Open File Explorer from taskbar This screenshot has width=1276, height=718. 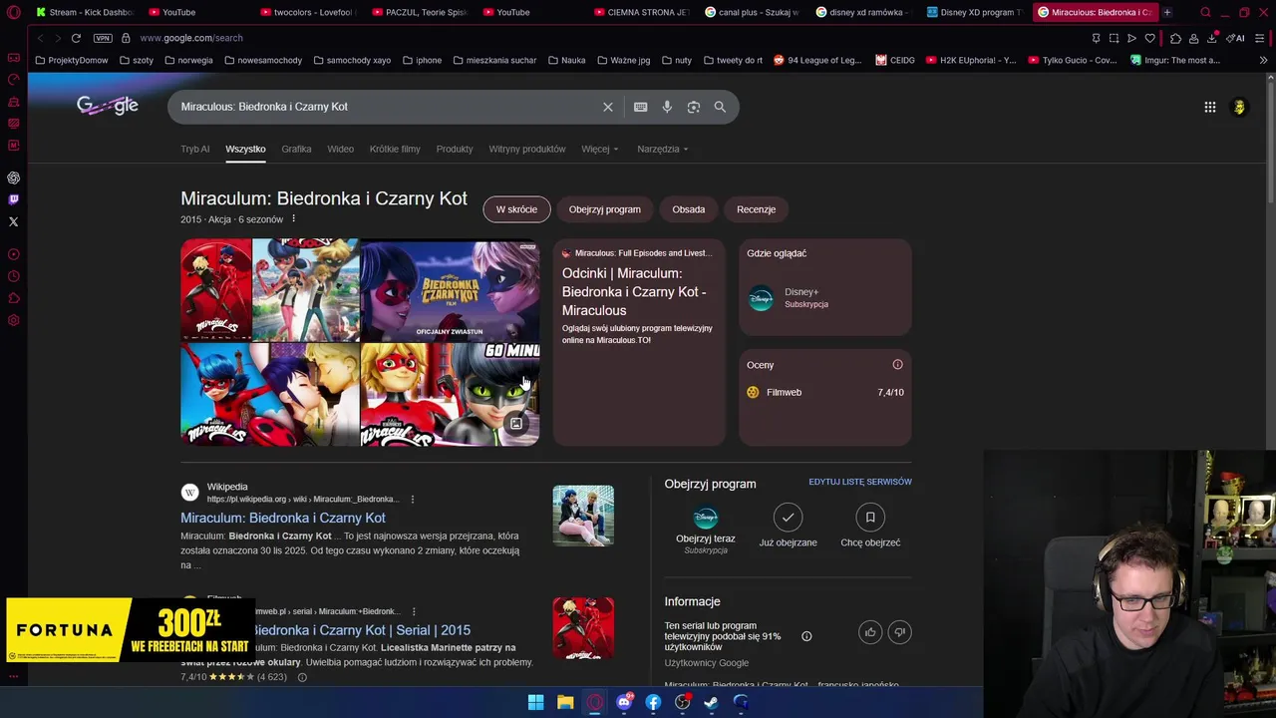565,702
